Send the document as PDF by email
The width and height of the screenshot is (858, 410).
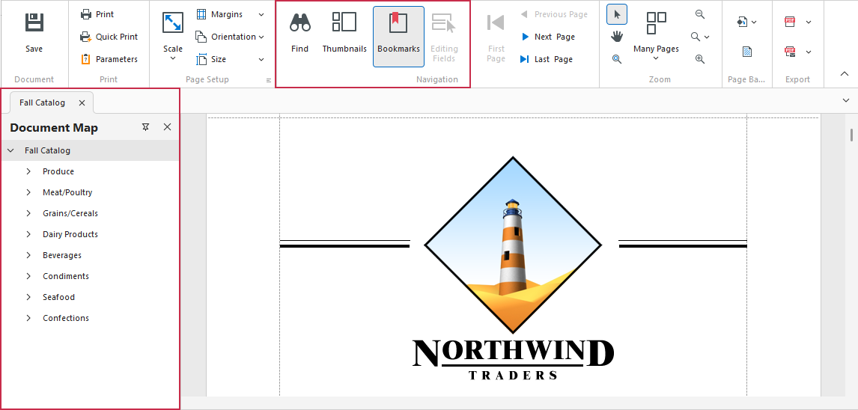790,52
